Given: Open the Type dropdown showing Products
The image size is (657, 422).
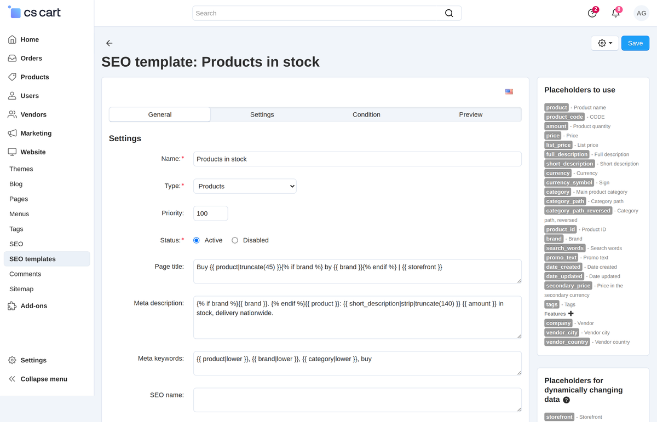Looking at the screenshot, I should click(x=245, y=186).
